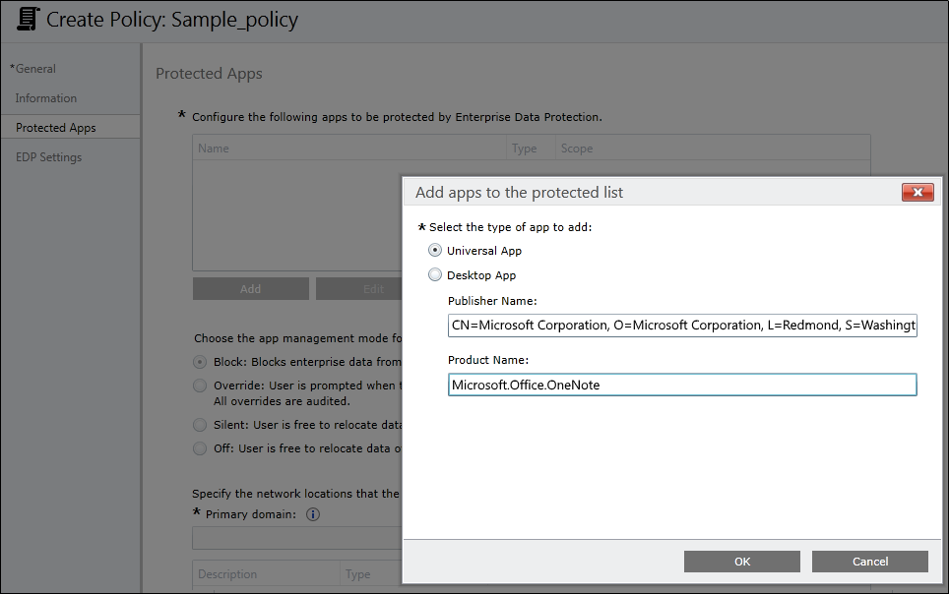The width and height of the screenshot is (949, 594).
Task: Switch to Protected Apps in sidebar
Action: click(x=56, y=128)
